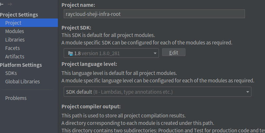The image size is (265, 133).
Task: Open the Artifacts settings page
Action: pos(15,56)
